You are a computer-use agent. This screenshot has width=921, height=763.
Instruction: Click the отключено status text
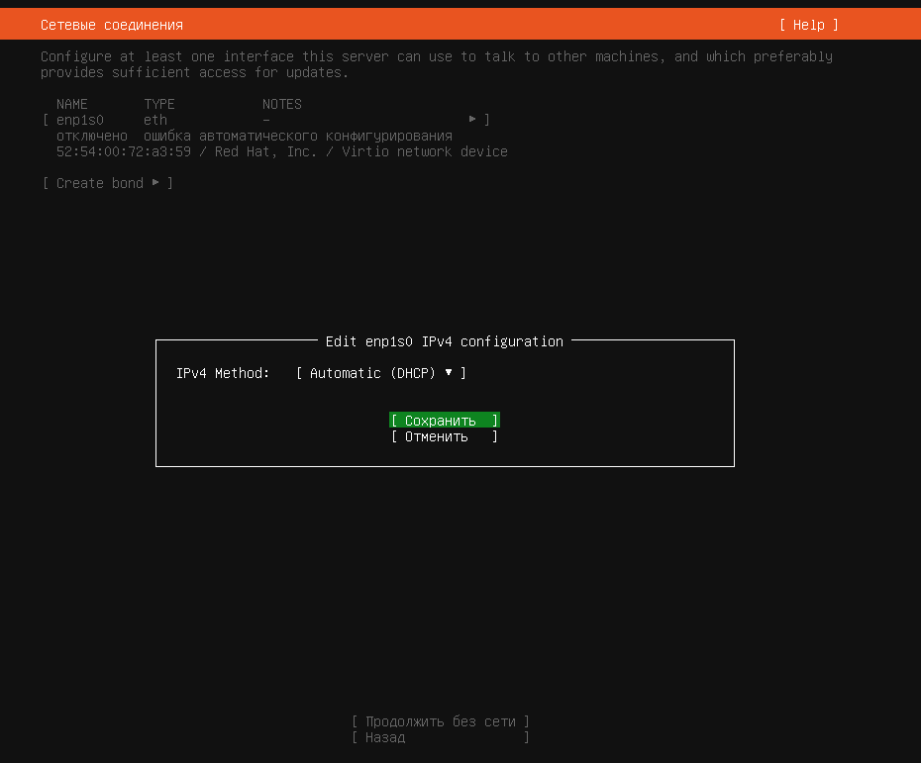click(x=92, y=136)
